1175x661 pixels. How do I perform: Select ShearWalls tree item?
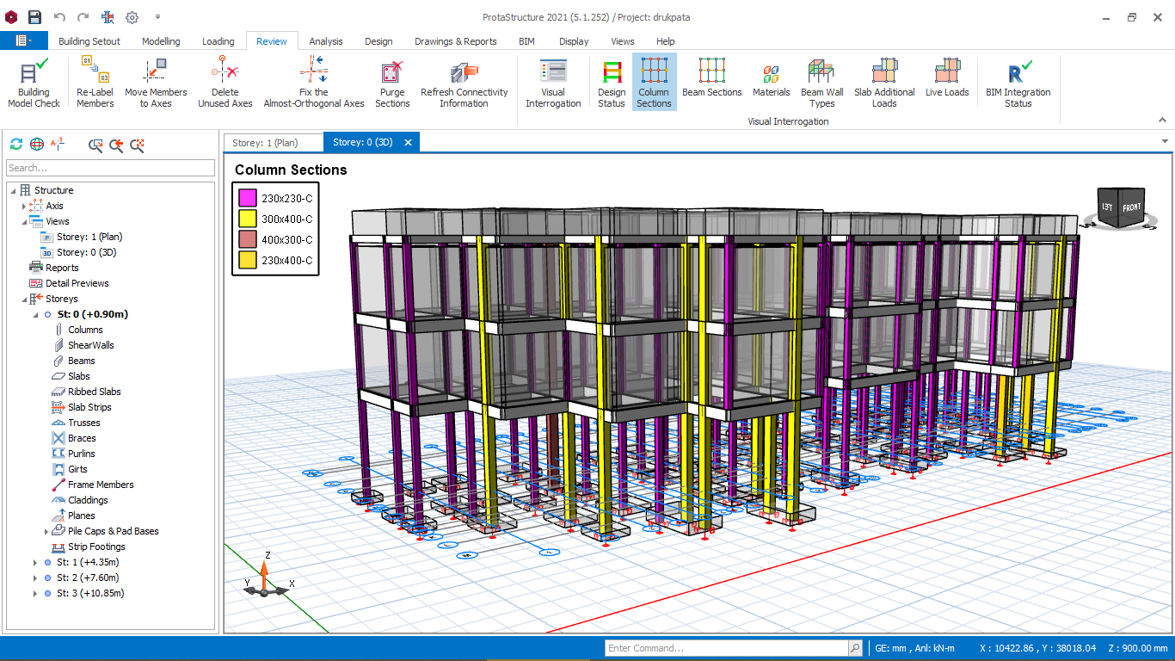90,345
